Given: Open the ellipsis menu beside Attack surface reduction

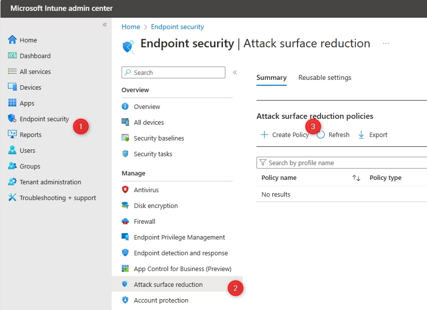Looking at the screenshot, I should [387, 43].
